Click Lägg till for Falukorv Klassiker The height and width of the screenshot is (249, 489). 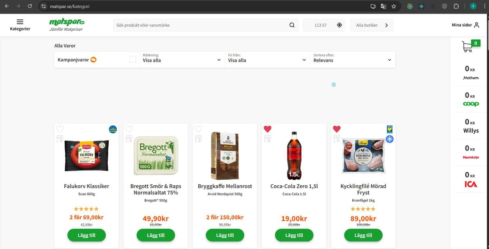point(86,235)
